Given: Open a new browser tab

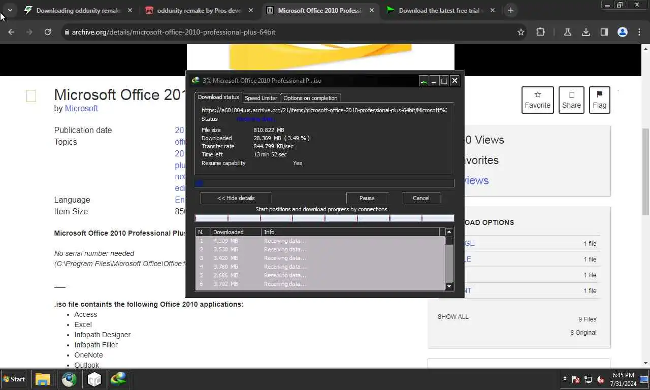Looking at the screenshot, I should coord(510,10).
